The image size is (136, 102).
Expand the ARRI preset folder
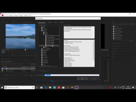[40, 27]
